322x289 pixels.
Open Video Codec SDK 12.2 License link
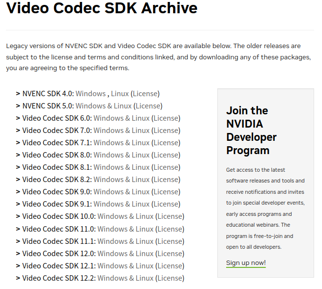(170, 279)
